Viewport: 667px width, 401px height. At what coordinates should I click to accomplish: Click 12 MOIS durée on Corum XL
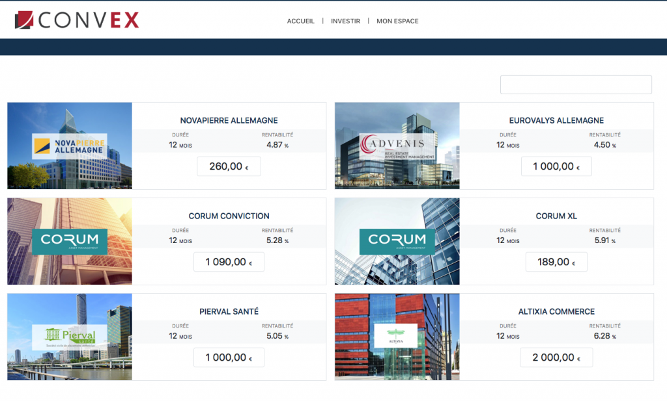pos(508,240)
